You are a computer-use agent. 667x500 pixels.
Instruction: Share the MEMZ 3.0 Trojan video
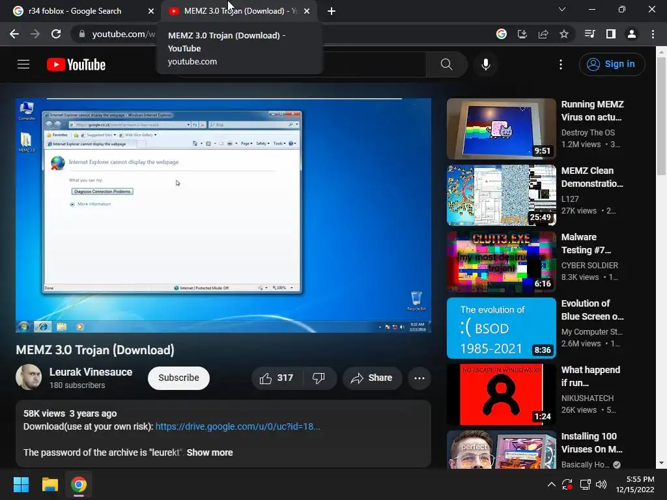coord(372,378)
